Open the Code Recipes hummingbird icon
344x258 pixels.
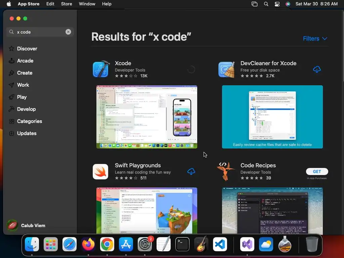226,171
